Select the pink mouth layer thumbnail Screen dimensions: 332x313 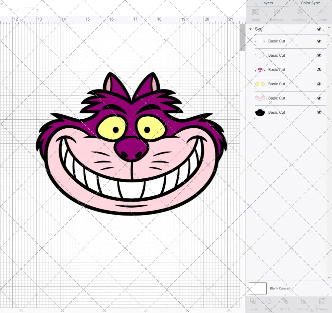260,98
